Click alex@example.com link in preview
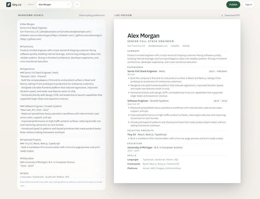 (158, 46)
